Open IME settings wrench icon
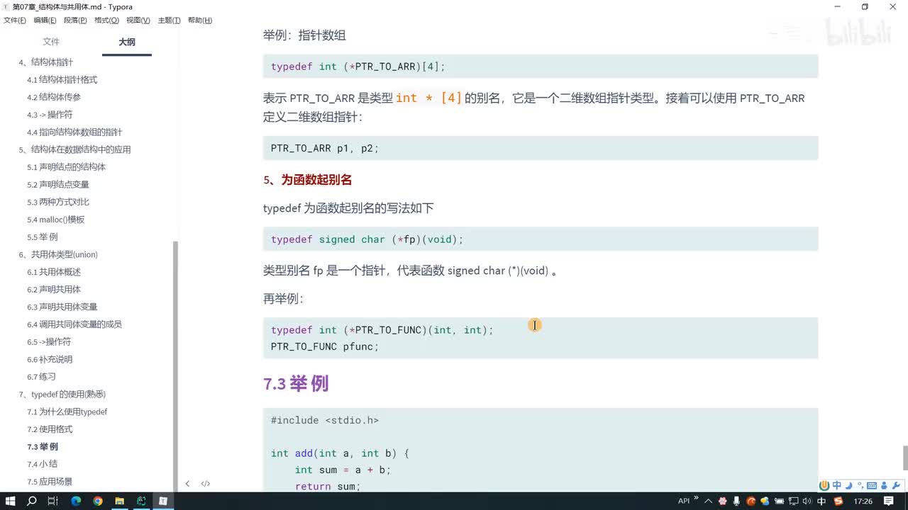Image resolution: width=908 pixels, height=510 pixels. (896, 485)
